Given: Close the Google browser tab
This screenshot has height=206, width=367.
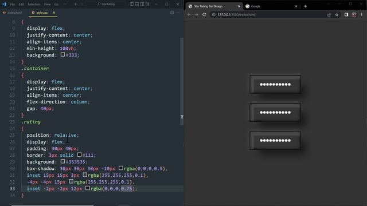Looking at the screenshot, I should pyautogui.click(x=296, y=6).
